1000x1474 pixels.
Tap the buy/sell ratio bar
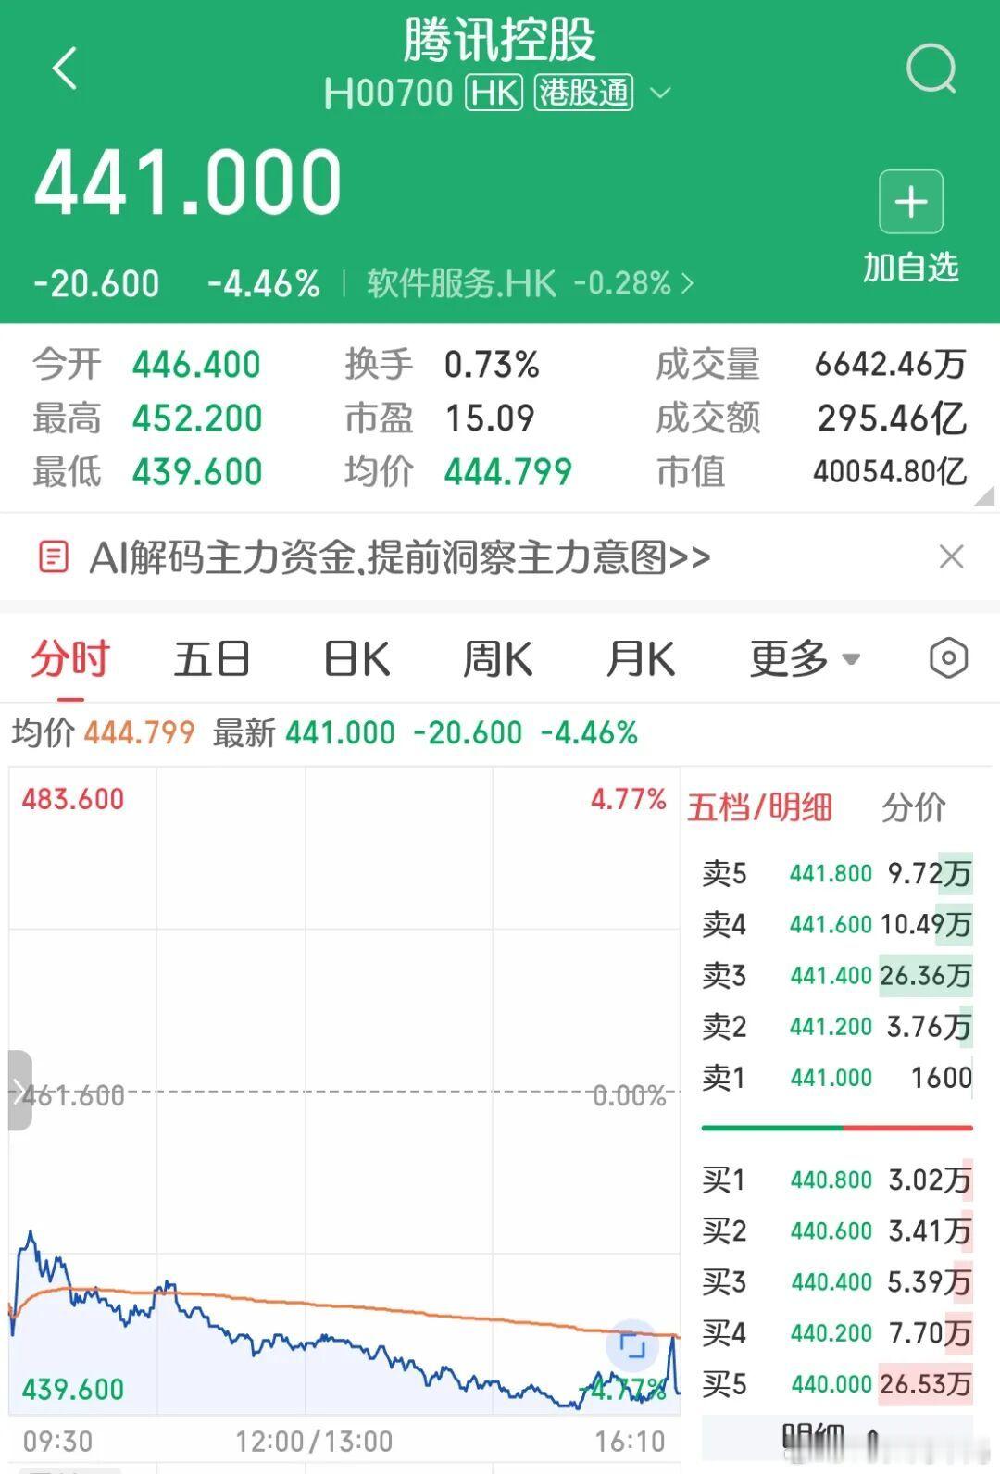point(837,1128)
